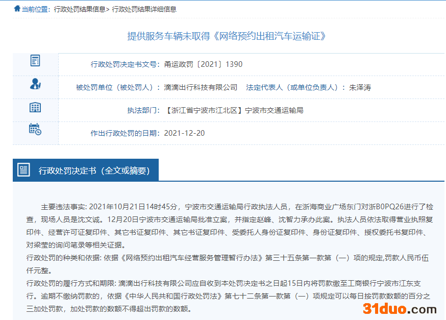Open the 行政处罚结果详细信息 breadcrumb
The width and height of the screenshot is (446, 320).
coord(144,9)
